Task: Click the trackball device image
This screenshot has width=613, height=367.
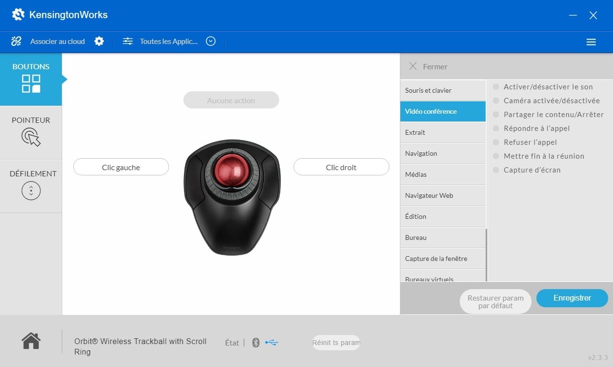Action: pyautogui.click(x=232, y=197)
